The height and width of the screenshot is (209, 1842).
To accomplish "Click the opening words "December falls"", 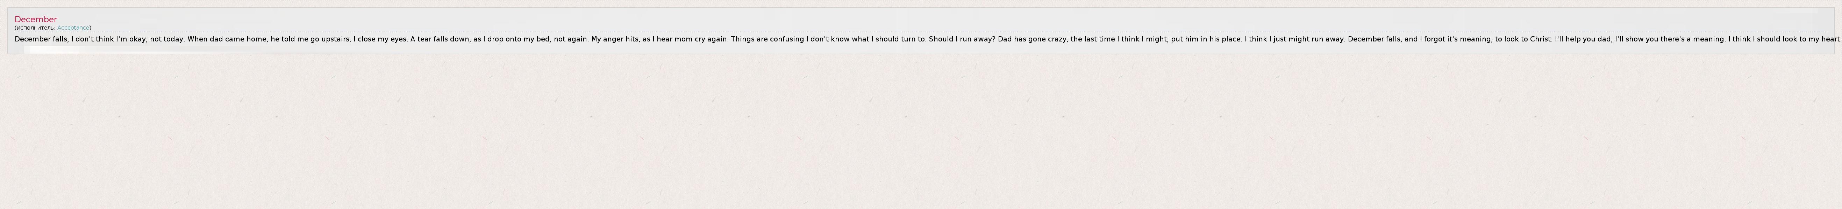I will tap(41, 39).
